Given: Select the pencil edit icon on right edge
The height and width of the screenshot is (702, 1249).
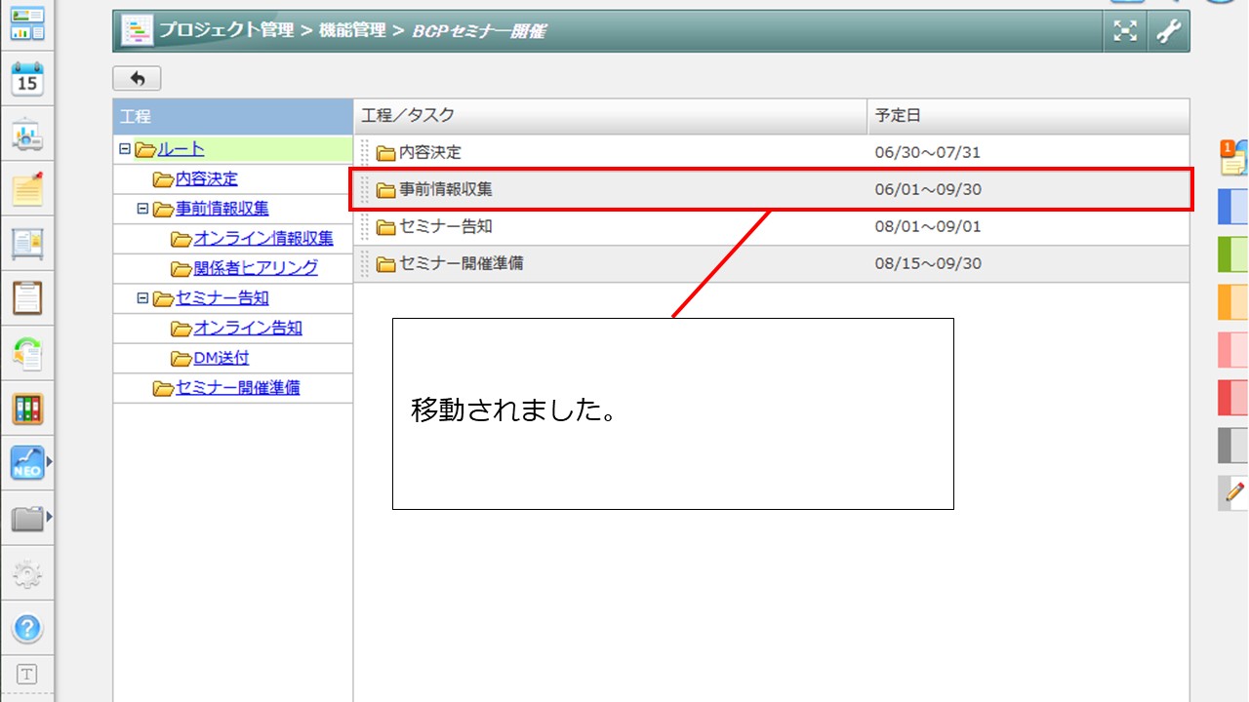Looking at the screenshot, I should click(1234, 492).
